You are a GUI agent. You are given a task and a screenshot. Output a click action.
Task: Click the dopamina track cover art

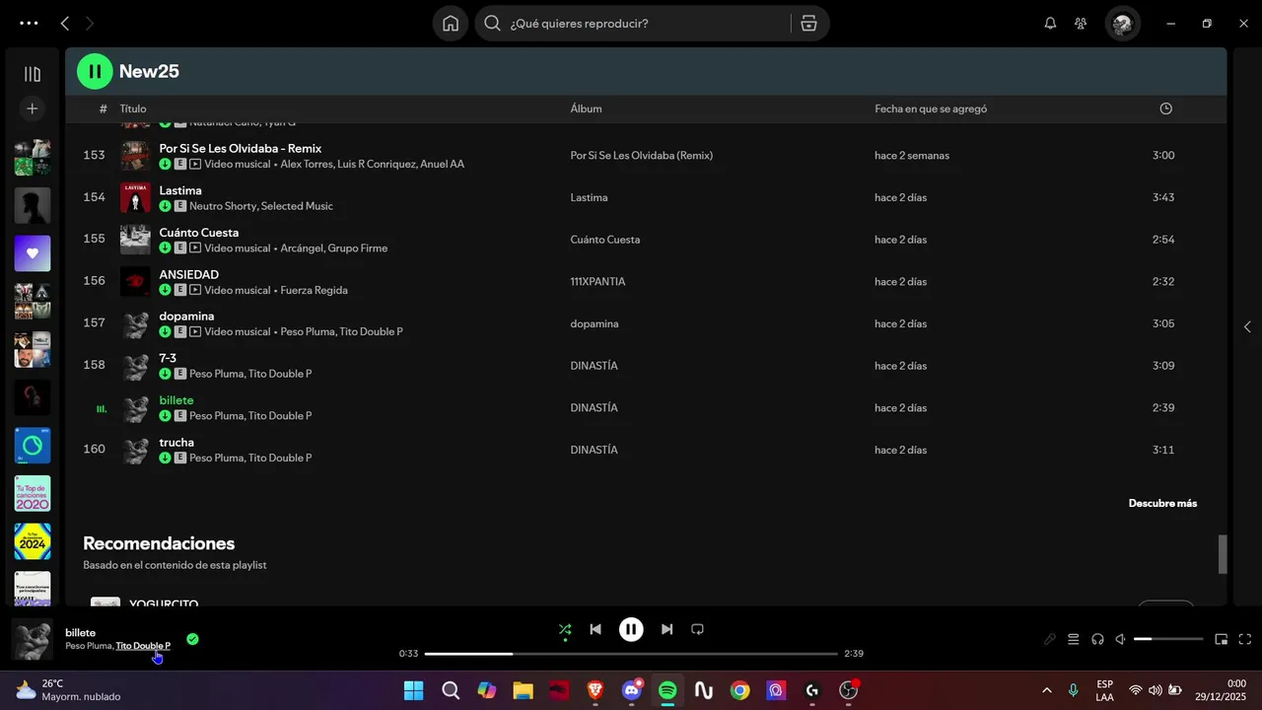pyautogui.click(x=135, y=323)
